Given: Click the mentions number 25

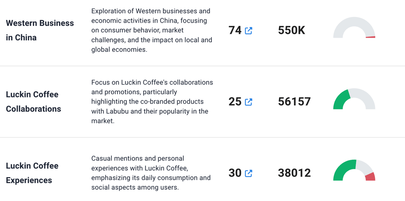Looking at the screenshot, I should click(x=235, y=102).
